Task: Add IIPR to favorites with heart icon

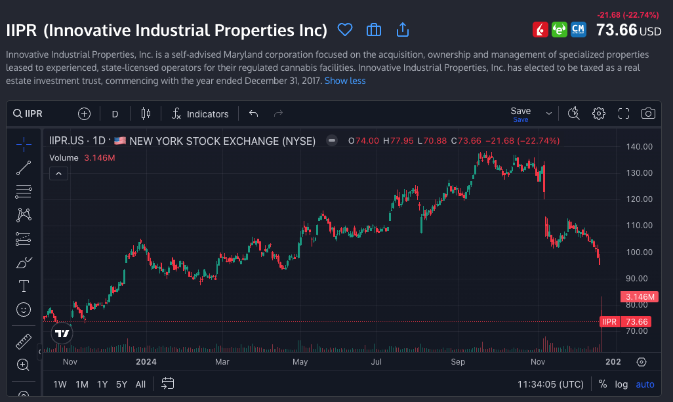Action: pos(344,30)
